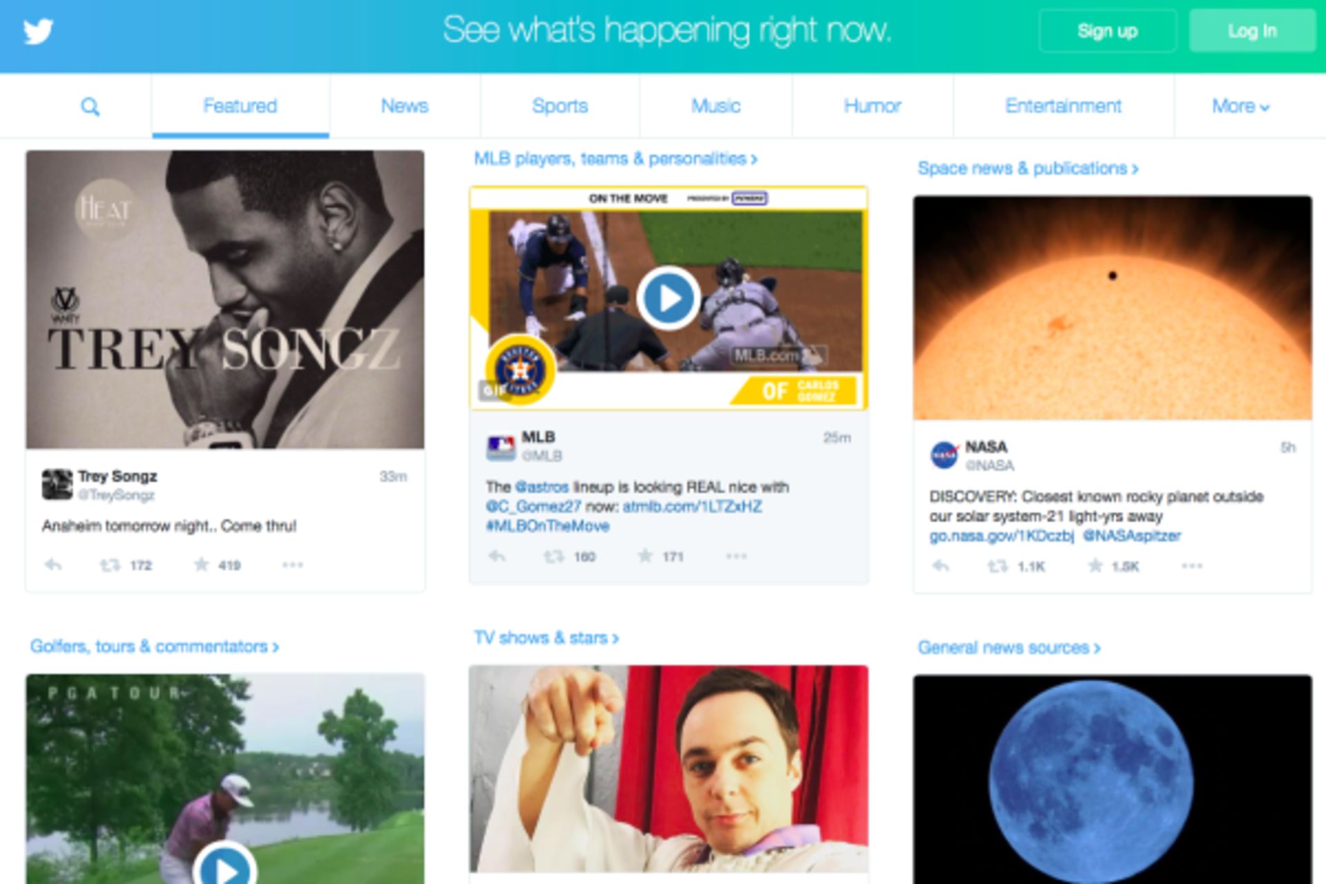Retweet the NASA discovery tweet
Screen dimensions: 1326x884
(x=997, y=566)
